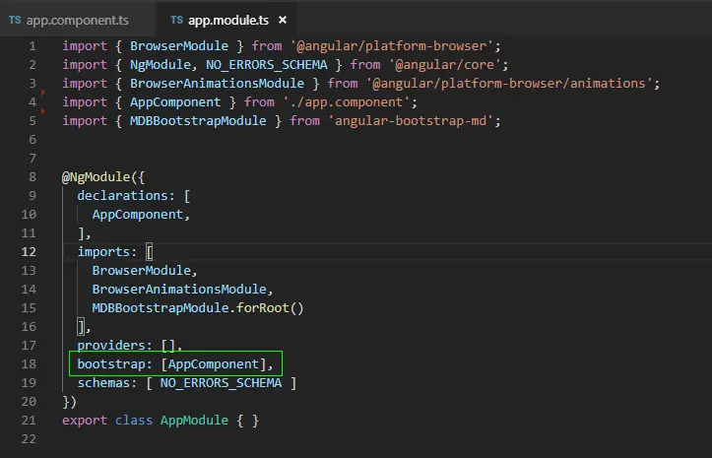Click '@angular/core' string on line 2
The height and width of the screenshot is (458, 712).
pyautogui.click(x=444, y=65)
